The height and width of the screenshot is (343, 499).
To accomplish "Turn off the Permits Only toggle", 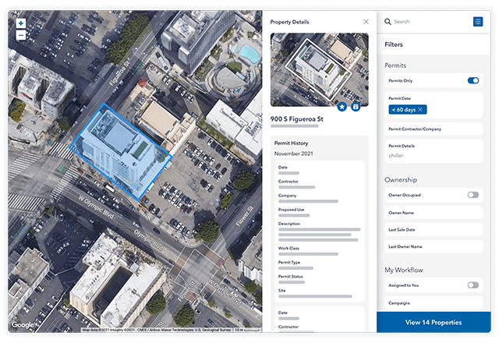I will pos(472,80).
